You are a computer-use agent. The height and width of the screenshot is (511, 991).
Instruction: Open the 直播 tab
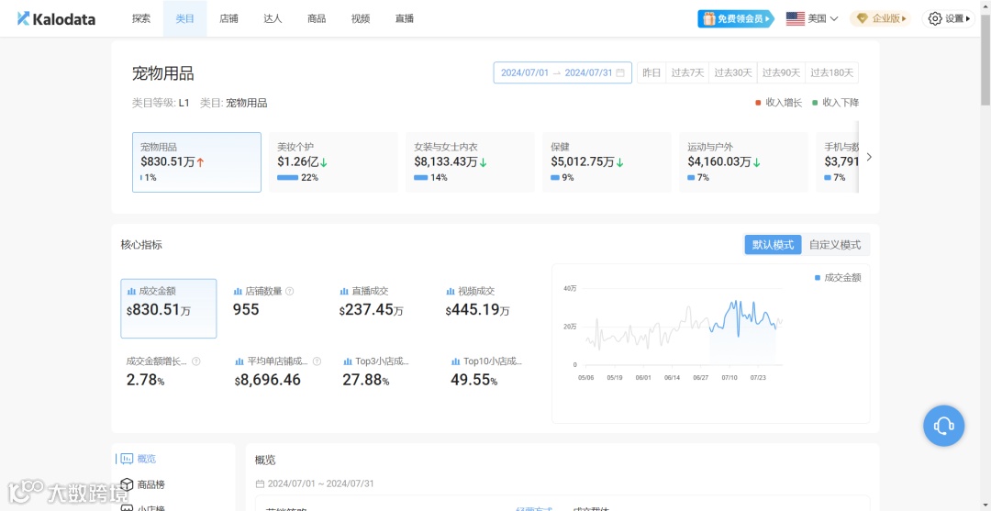405,19
